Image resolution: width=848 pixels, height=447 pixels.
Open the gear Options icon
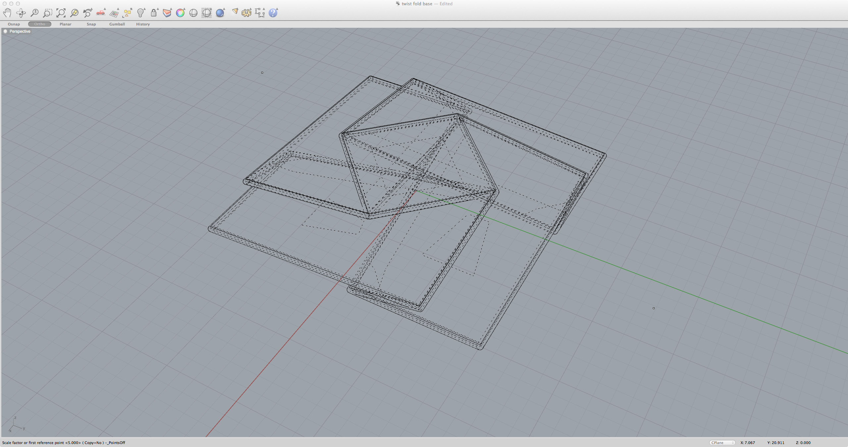246,13
